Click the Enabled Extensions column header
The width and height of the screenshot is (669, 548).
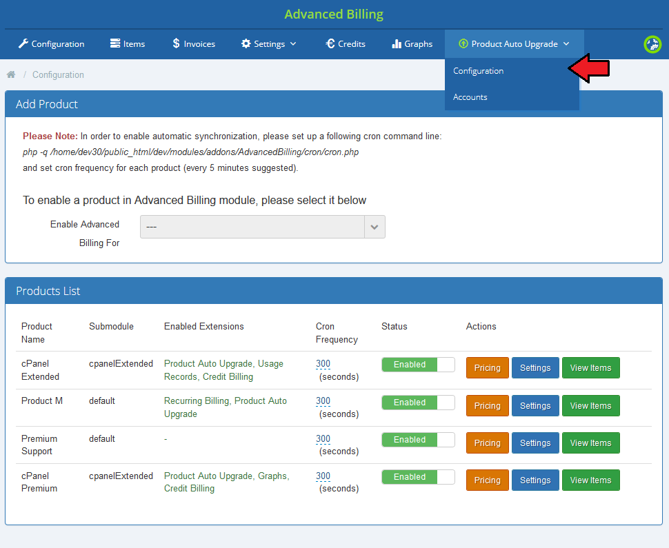[204, 326]
